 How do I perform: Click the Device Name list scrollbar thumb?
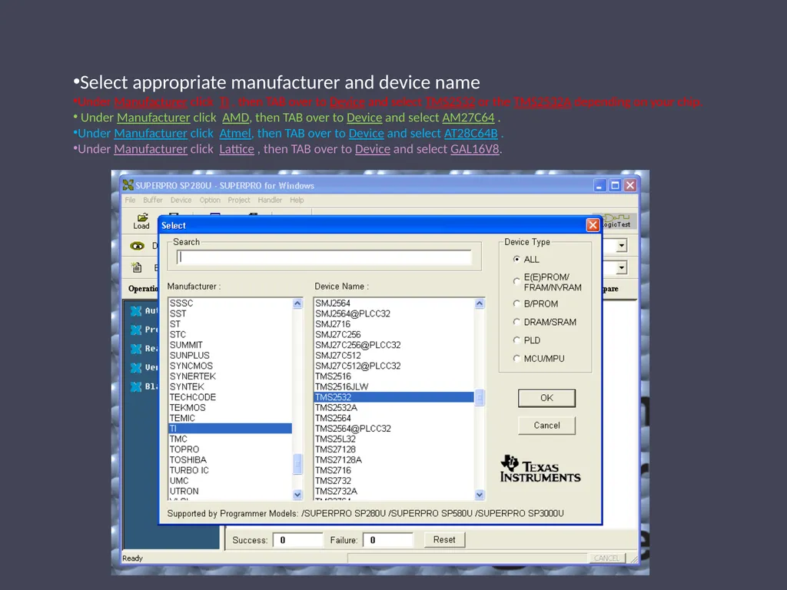tap(480, 398)
